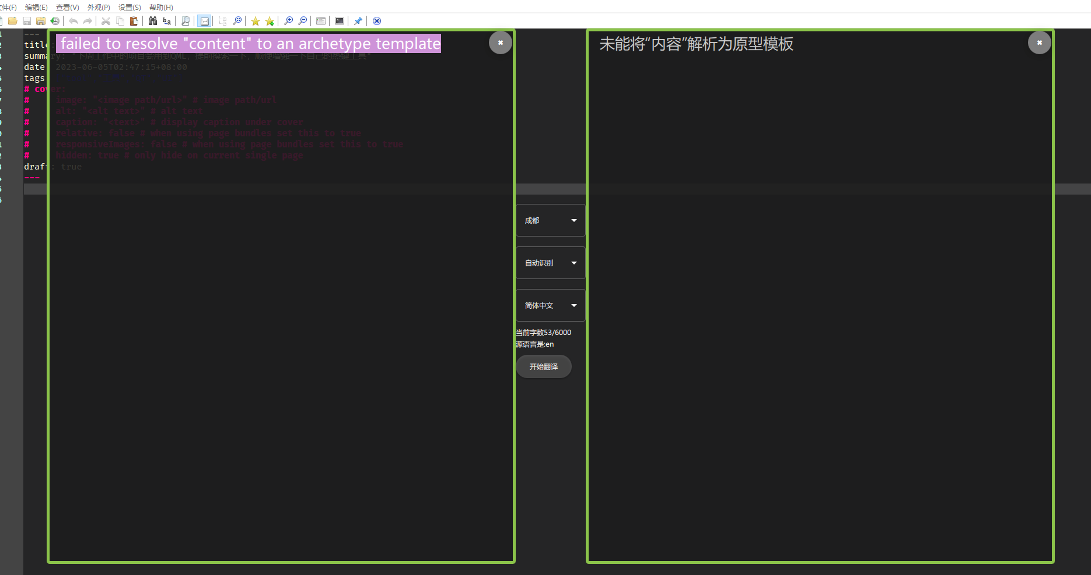Open the 编辑(E) menu
This screenshot has width=1091, height=575.
[36, 7]
